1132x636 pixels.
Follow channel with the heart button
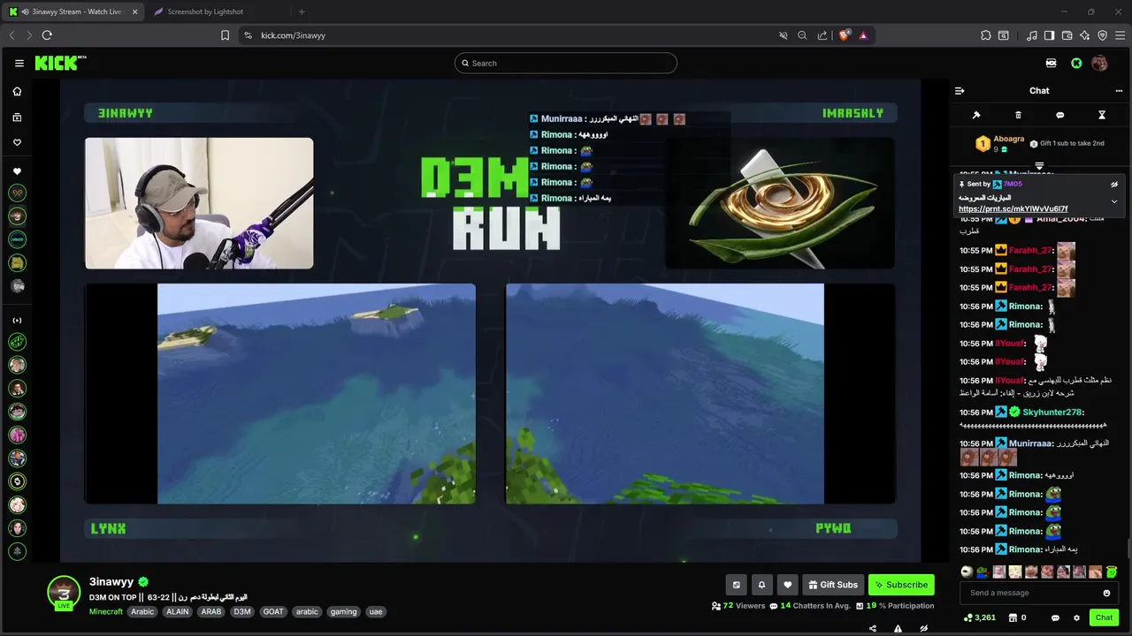point(787,585)
